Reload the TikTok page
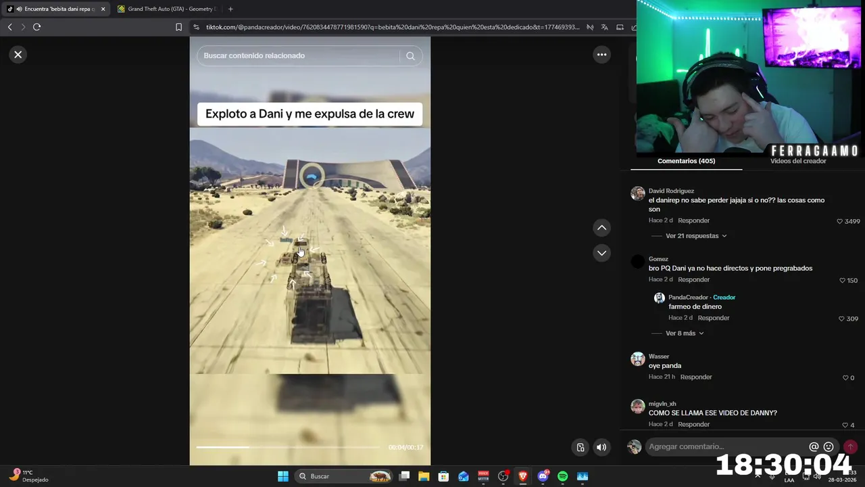 click(36, 27)
